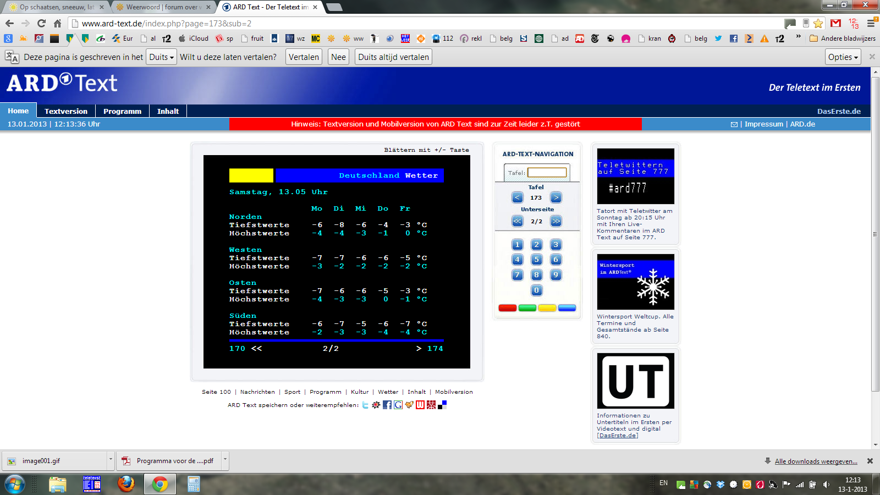Viewport: 880px width, 495px height.
Task: Show more bookmarks overflow chevron
Action: click(798, 38)
